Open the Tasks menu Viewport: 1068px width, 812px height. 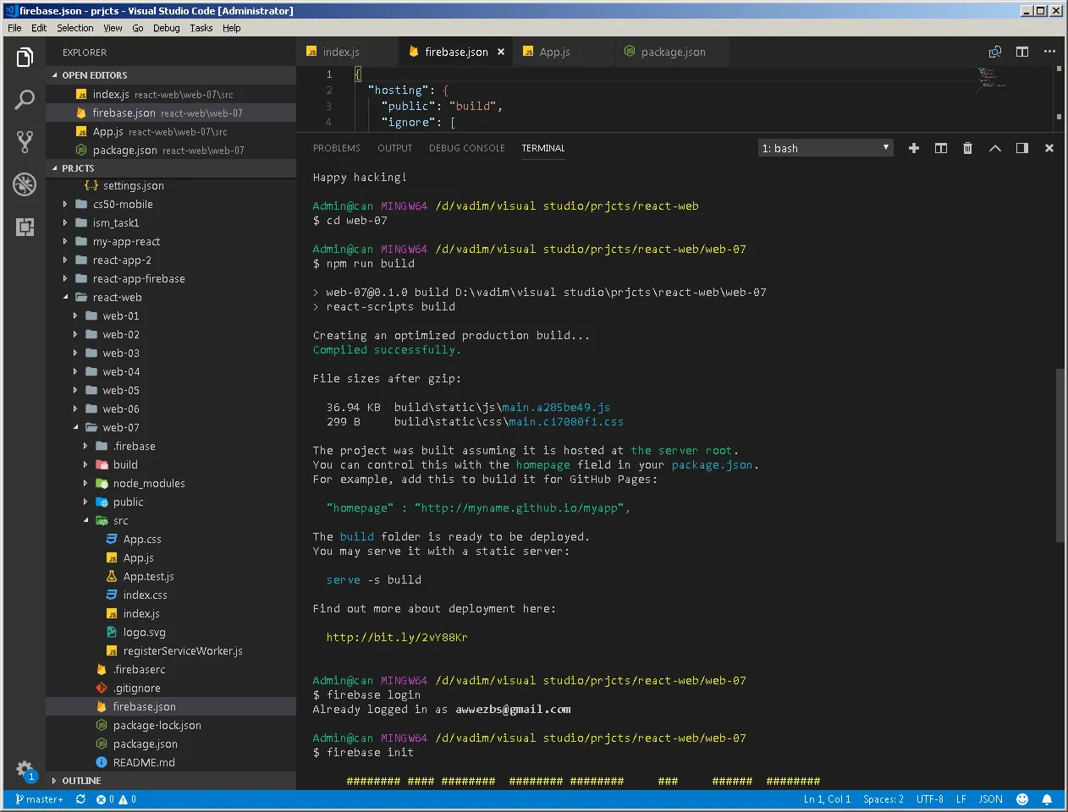pos(201,28)
